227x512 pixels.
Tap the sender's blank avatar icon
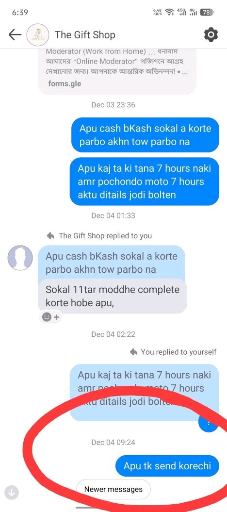click(x=20, y=258)
